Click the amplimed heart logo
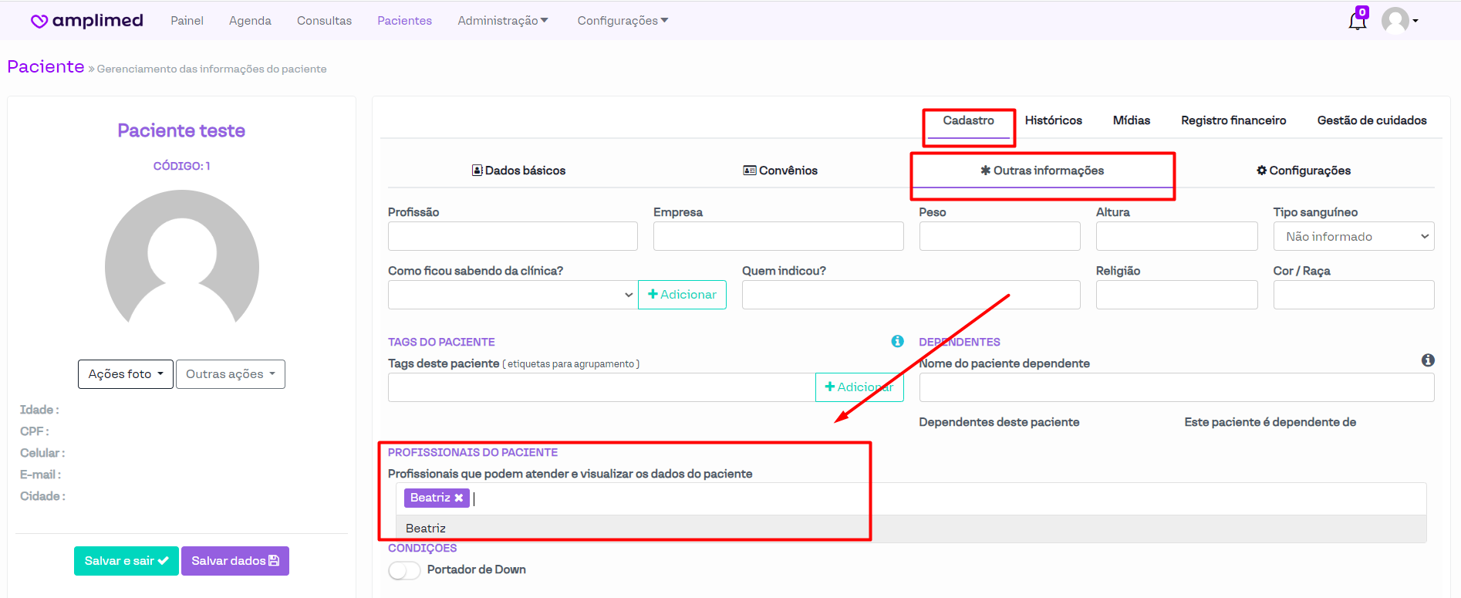Screen dimensions: 1461x598 (39, 21)
